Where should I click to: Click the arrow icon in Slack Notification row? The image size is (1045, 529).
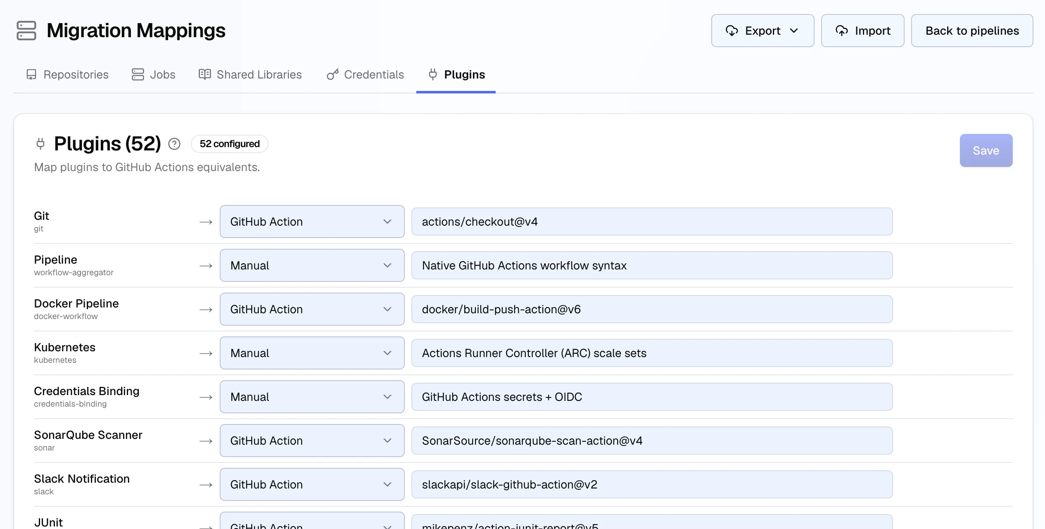[206, 485]
